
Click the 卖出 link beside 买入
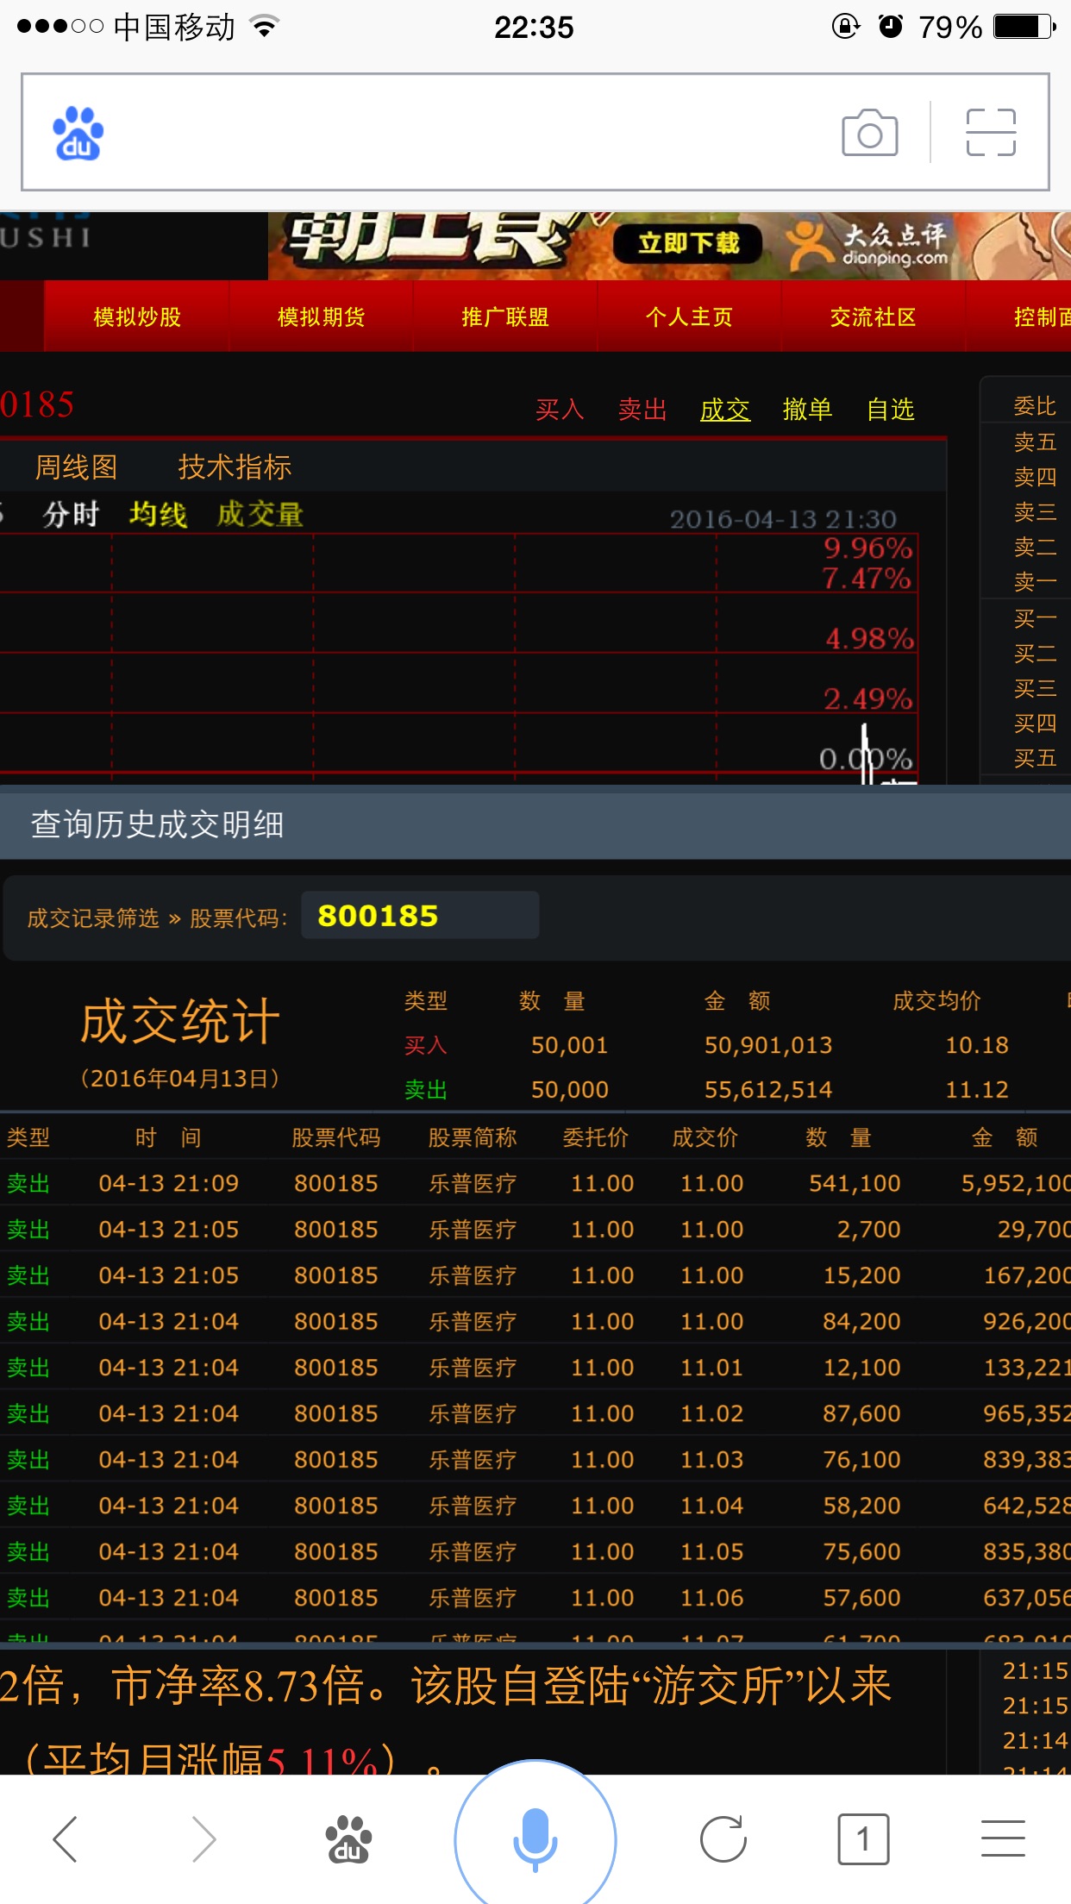click(x=642, y=410)
